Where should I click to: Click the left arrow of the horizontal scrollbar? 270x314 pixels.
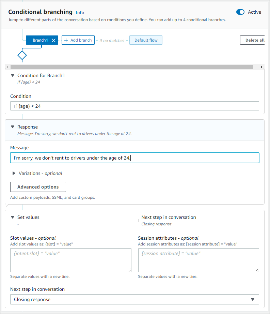coord(7,67)
